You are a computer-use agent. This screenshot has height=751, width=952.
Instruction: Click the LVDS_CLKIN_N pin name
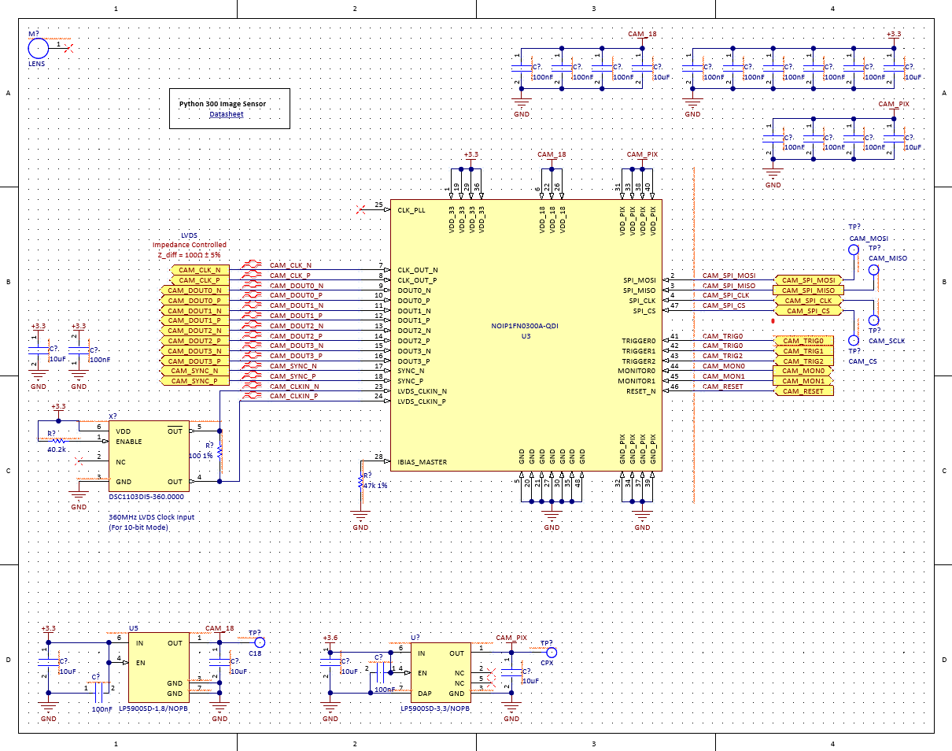pos(422,391)
